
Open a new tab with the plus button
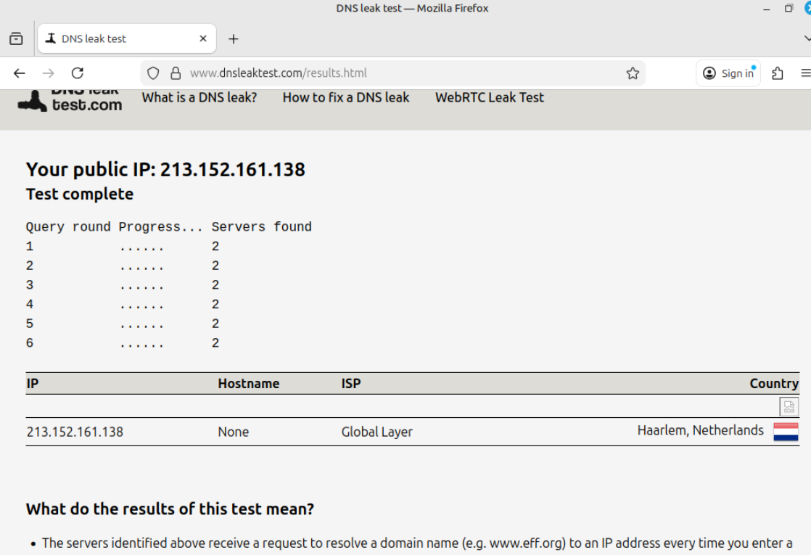point(233,39)
